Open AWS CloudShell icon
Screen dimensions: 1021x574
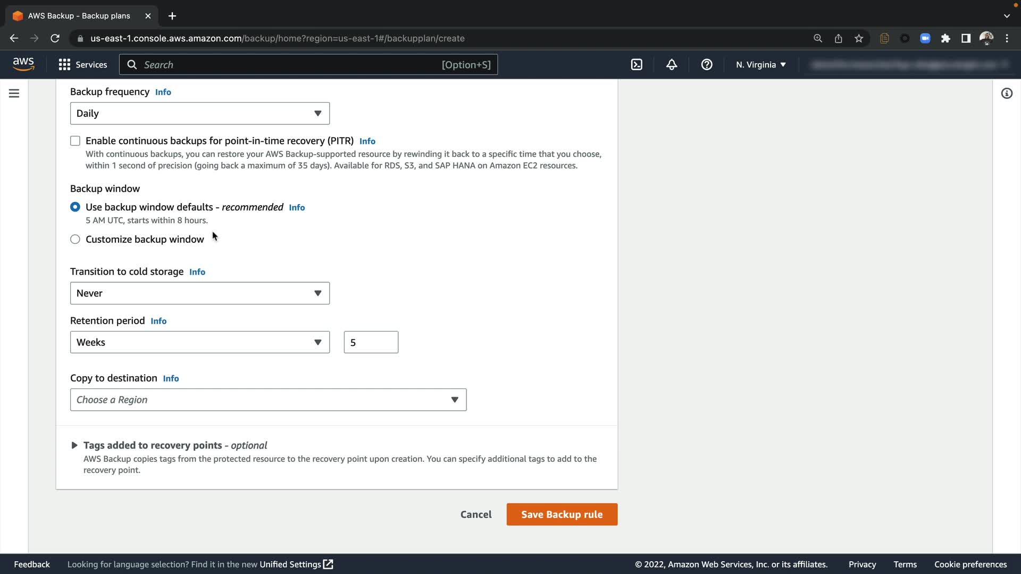[x=637, y=65]
